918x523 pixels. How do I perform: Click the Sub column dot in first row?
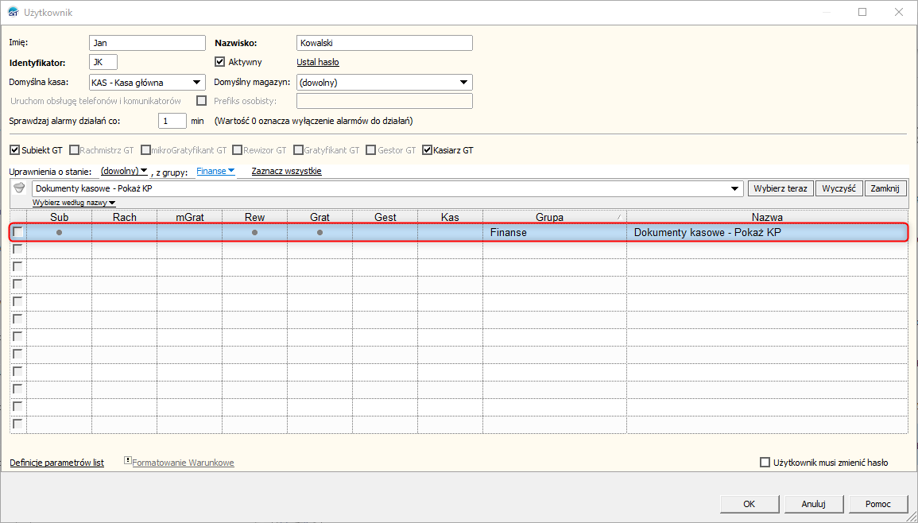coord(60,232)
